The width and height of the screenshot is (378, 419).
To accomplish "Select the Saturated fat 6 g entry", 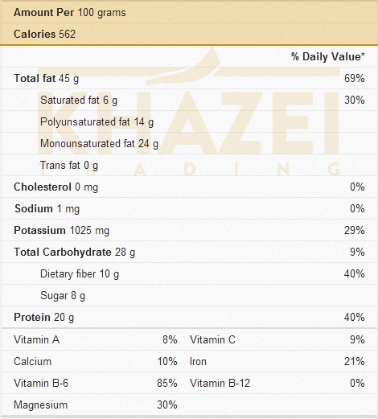I will pyautogui.click(x=79, y=101).
